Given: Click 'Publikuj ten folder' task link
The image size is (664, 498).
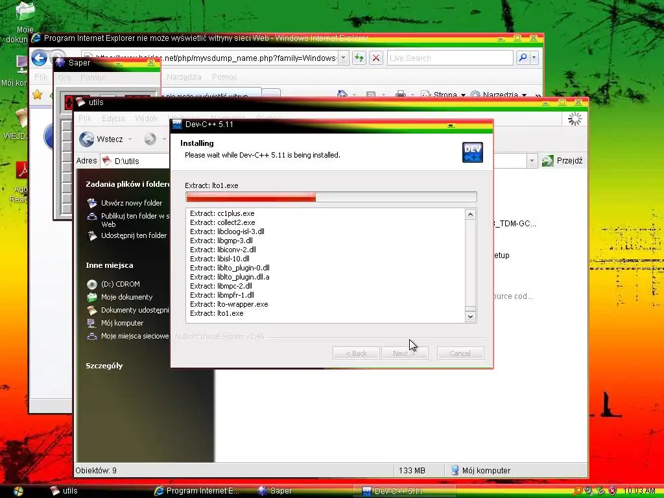Looking at the screenshot, I should (x=135, y=220).
